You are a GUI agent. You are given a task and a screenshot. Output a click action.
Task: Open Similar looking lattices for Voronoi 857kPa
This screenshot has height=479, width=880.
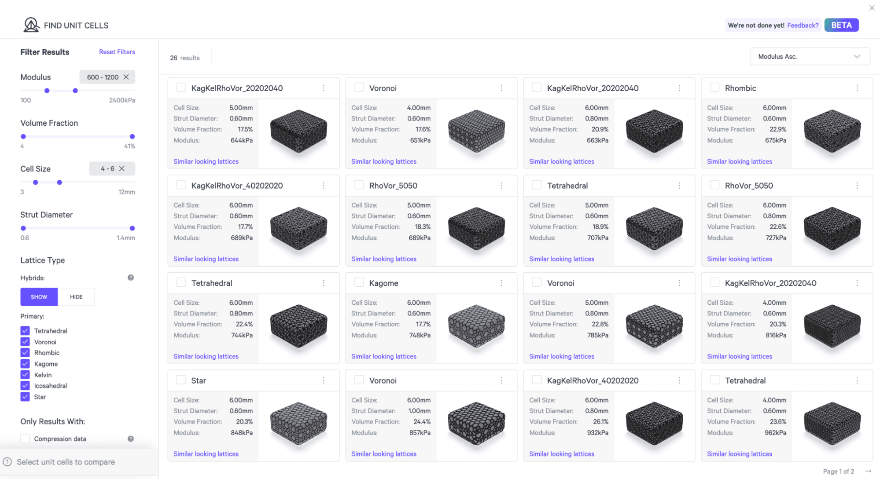[383, 453]
